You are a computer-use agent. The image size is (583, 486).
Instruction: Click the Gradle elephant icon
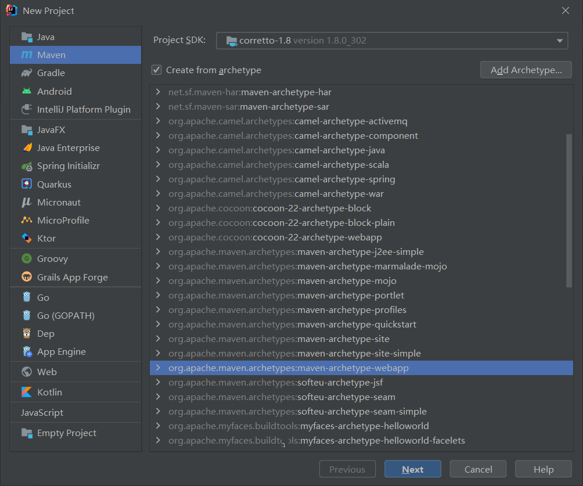27,73
